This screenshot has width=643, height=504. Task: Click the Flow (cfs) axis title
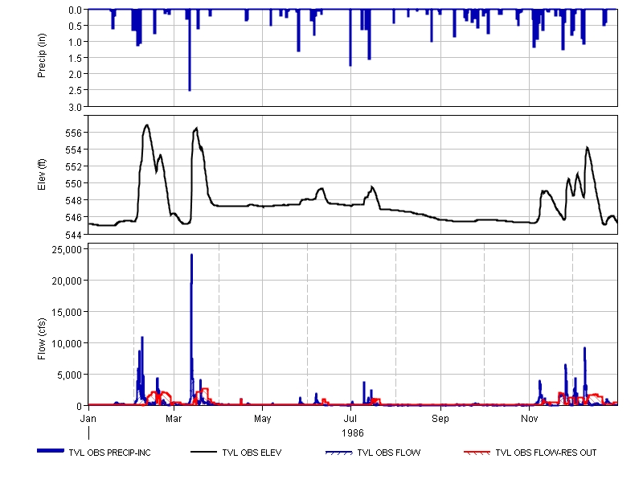[x=42, y=339]
